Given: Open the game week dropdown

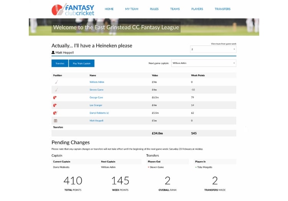Looking at the screenshot, I should pos(213,49).
